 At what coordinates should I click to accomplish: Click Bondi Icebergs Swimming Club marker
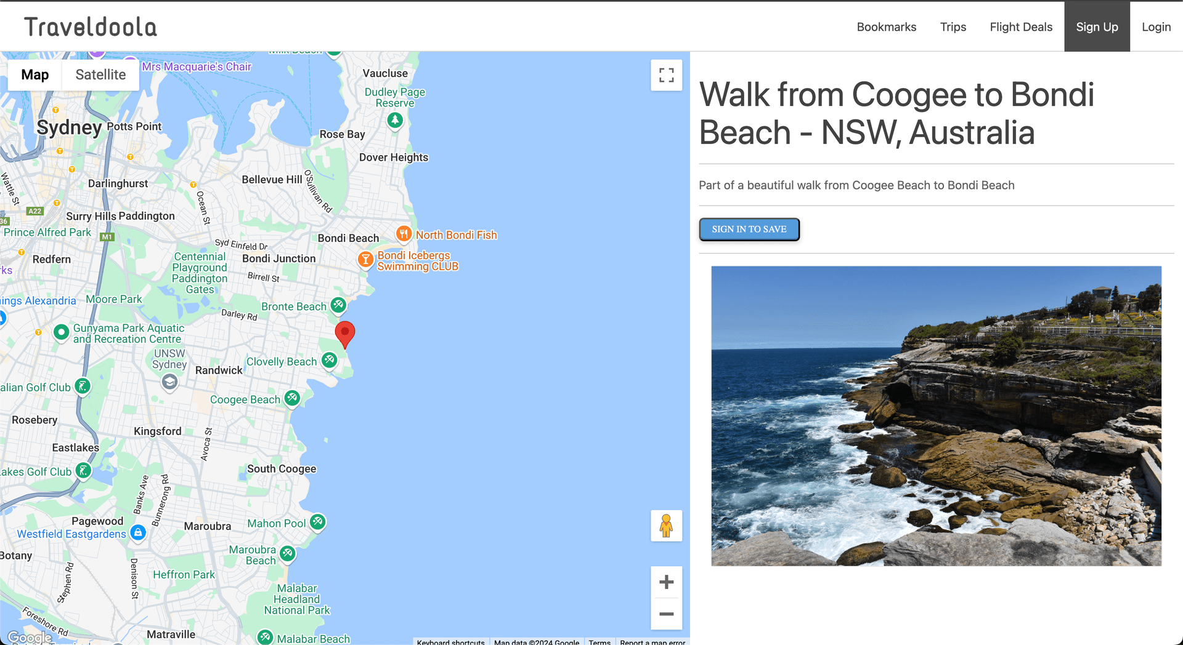coord(365,260)
